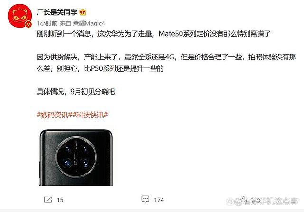Click the repost count 15

tap(60, 200)
